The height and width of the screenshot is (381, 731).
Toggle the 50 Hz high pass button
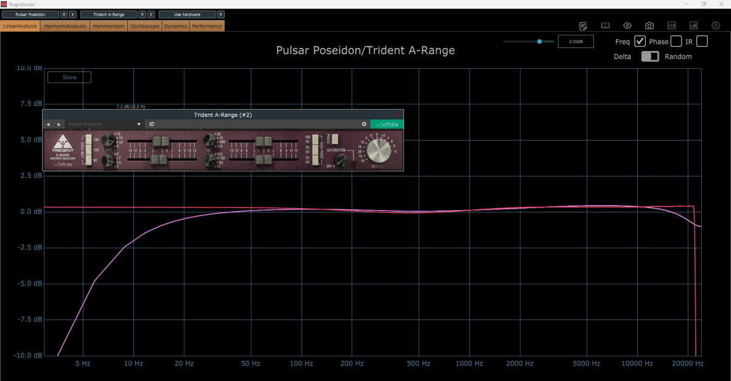tap(315, 150)
